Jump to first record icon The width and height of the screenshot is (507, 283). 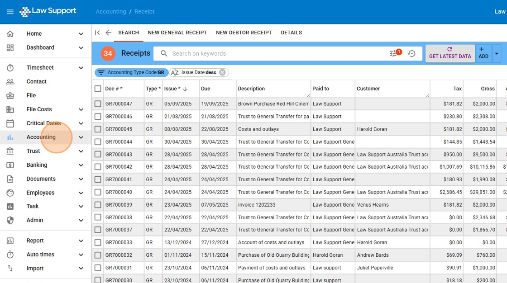97,33
